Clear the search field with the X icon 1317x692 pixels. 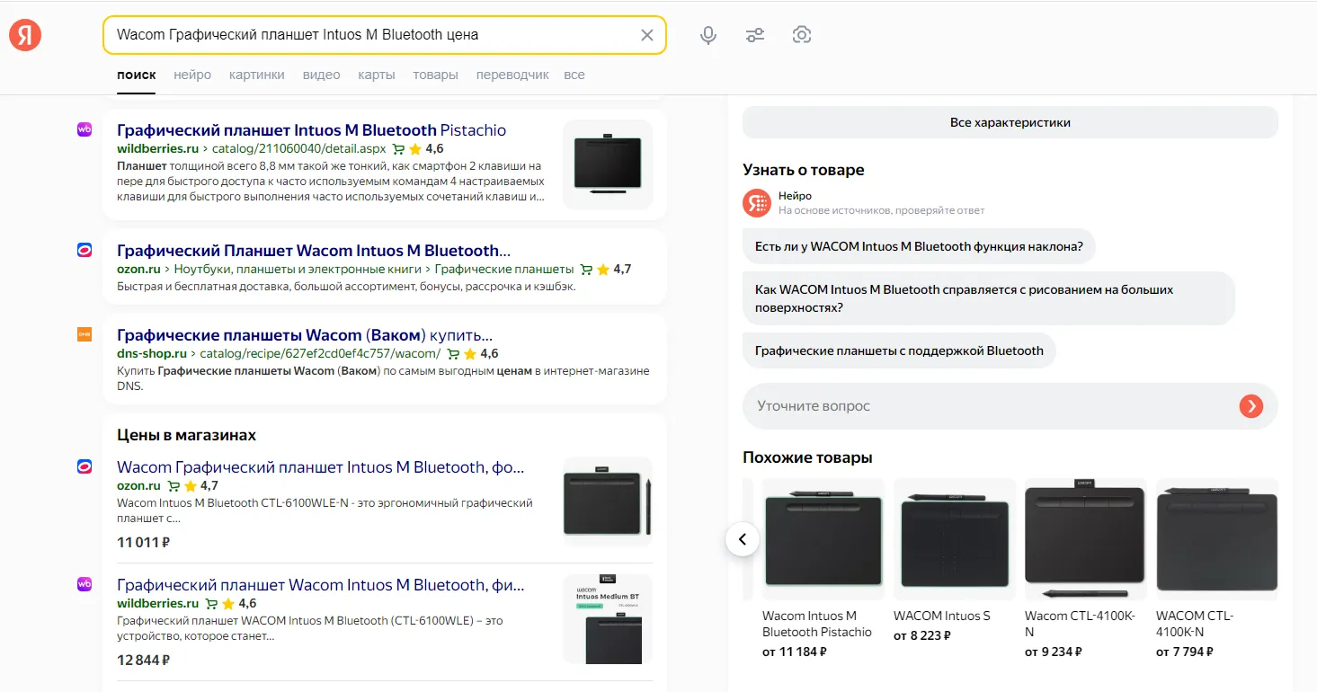click(647, 35)
